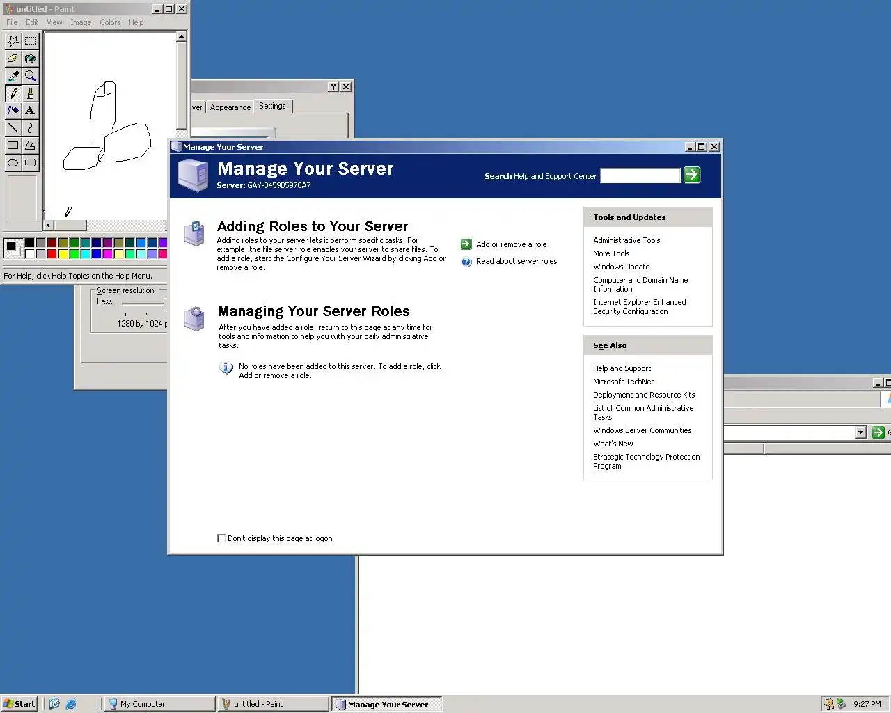The image size is (891, 713).
Task: Open the Colors menu in Paint
Action: (x=110, y=22)
